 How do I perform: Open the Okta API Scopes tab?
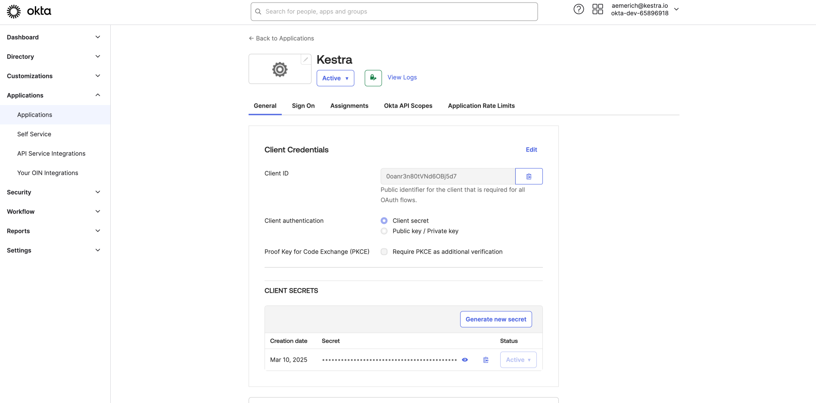408,106
